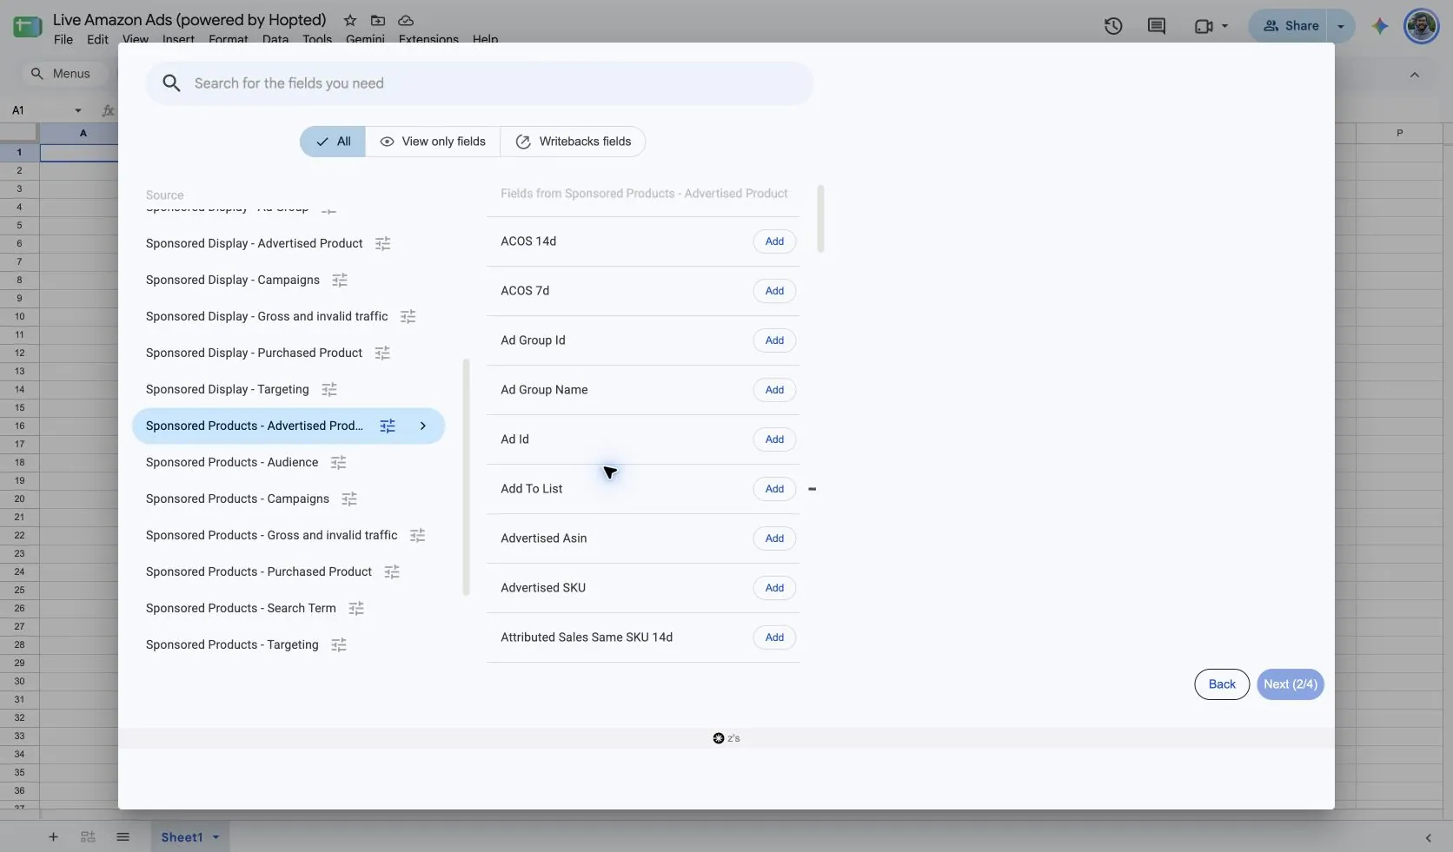Add the Ad Group Id field
Viewport: 1453px width, 852px height.
[x=774, y=340]
